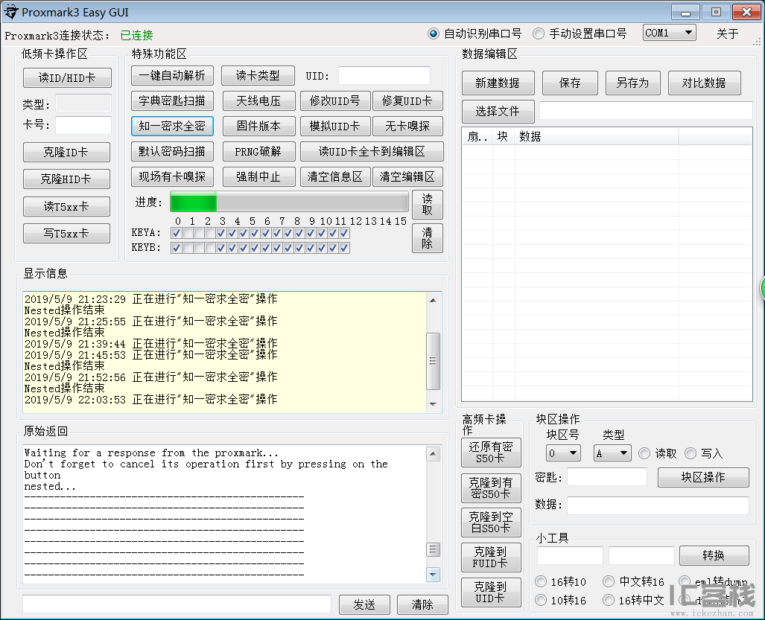Image resolution: width=765 pixels, height=620 pixels.
Task: Click 克隆到FUID卡 button
Action: pos(491,557)
